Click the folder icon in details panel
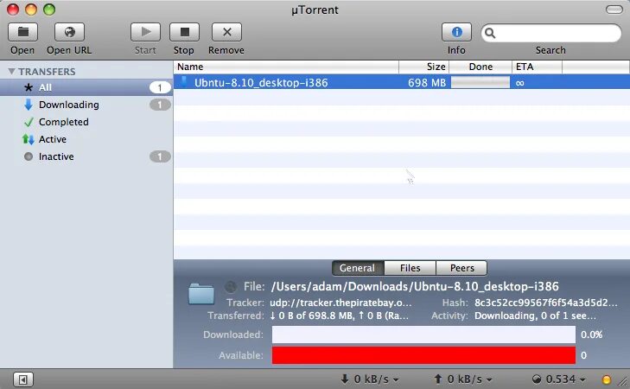This screenshot has width=630, height=389. click(201, 293)
